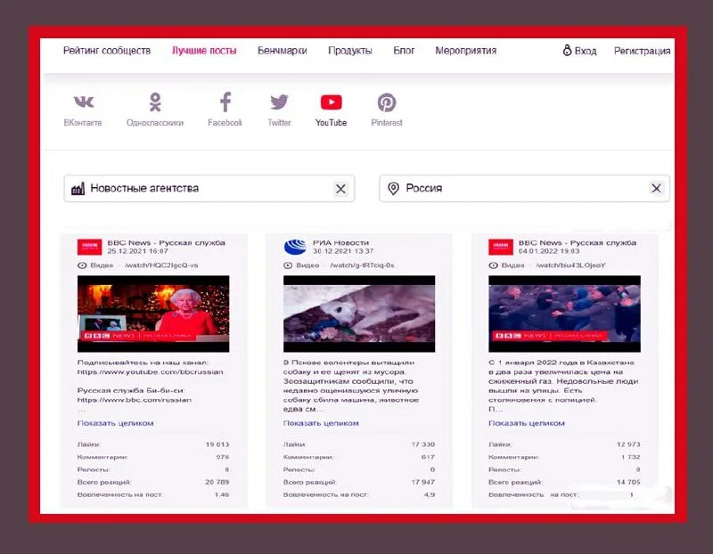Open the Новостные агентства category field
Viewport: 713px width, 554px height.
[209, 189]
